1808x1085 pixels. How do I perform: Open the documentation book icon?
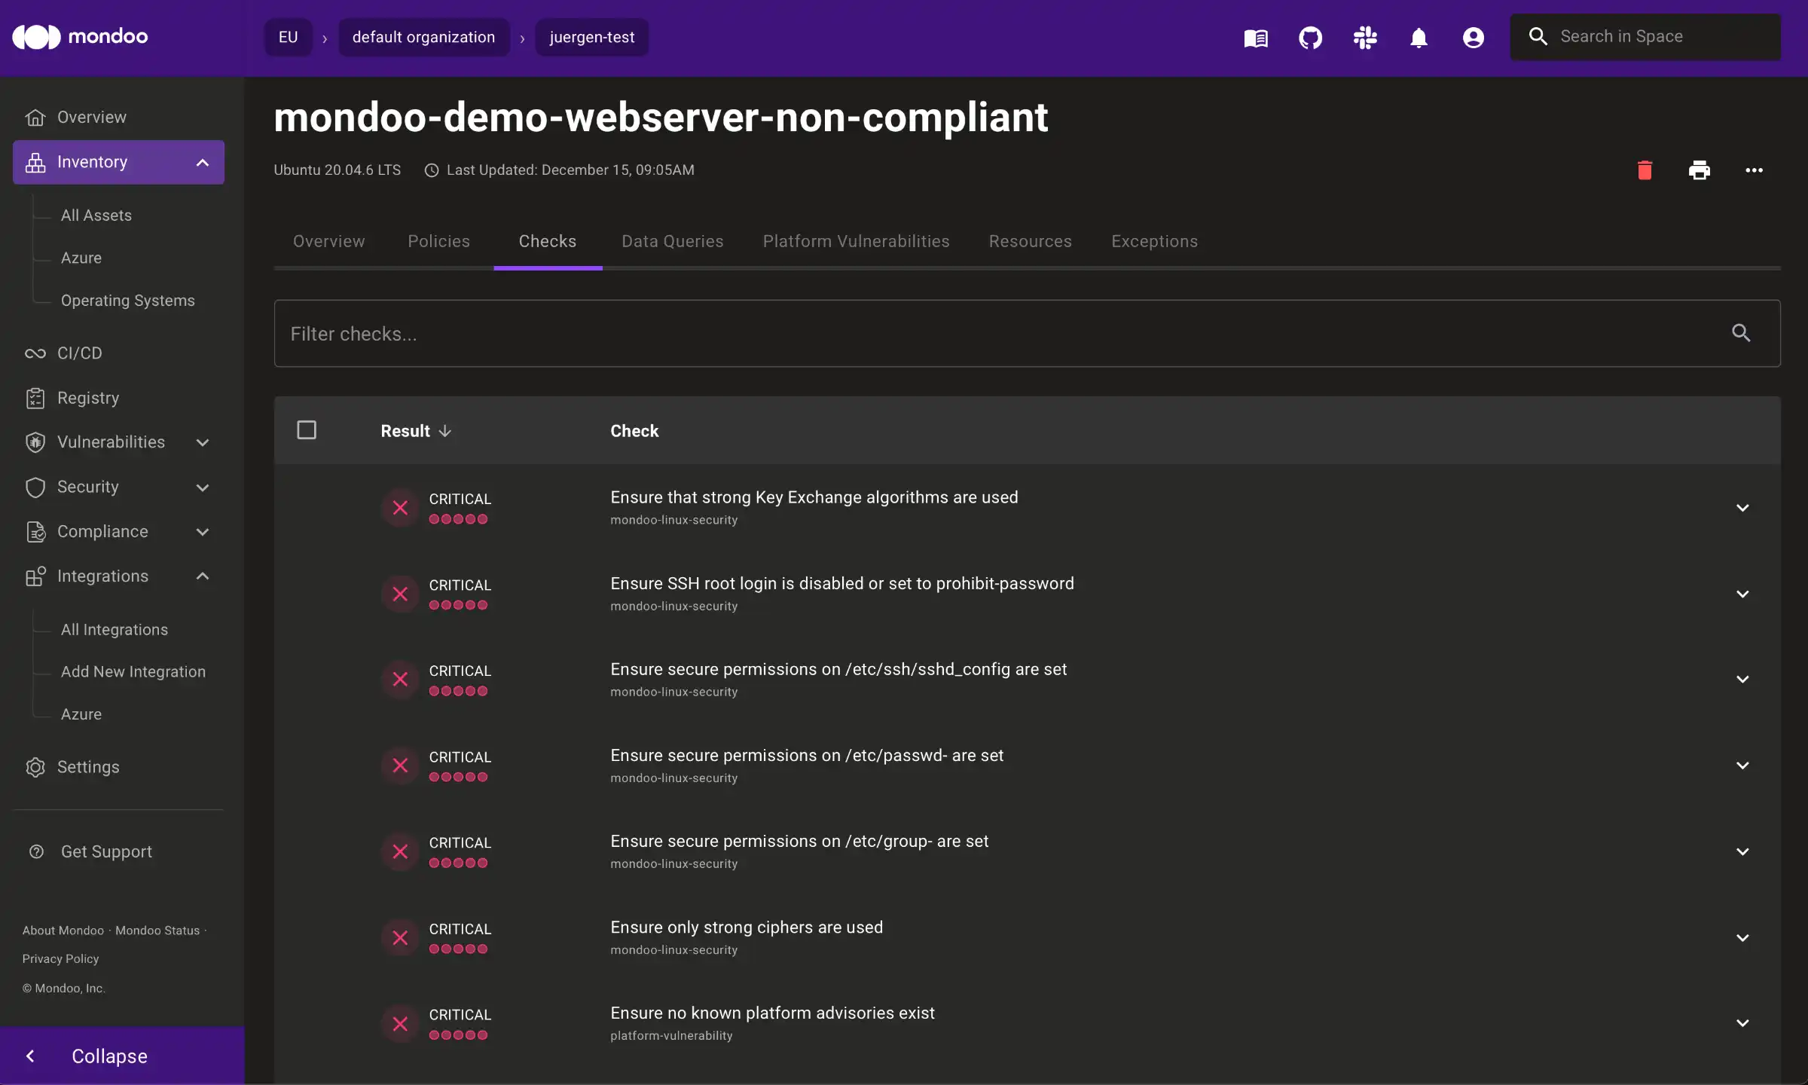coord(1256,38)
